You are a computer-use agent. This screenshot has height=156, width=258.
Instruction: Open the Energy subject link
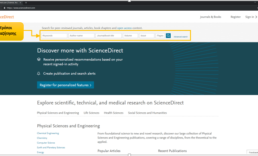40,152
